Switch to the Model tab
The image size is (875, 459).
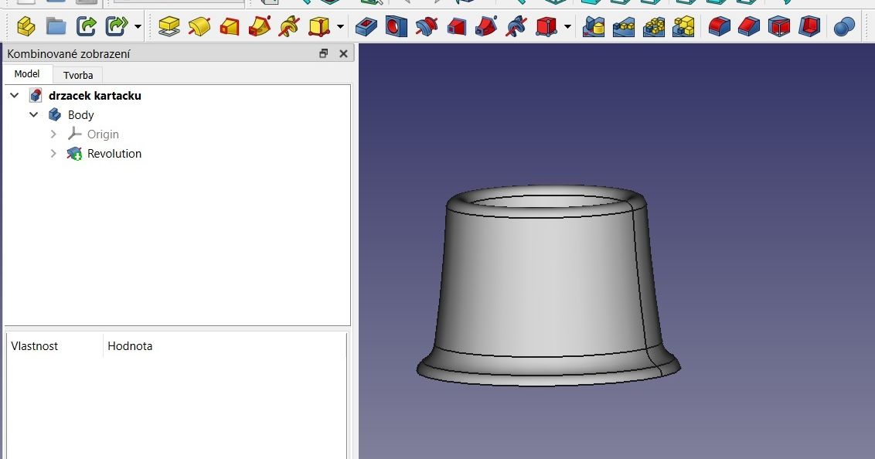point(27,74)
